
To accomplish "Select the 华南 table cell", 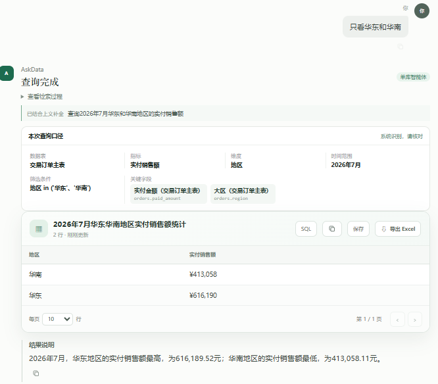I will click(x=36, y=275).
